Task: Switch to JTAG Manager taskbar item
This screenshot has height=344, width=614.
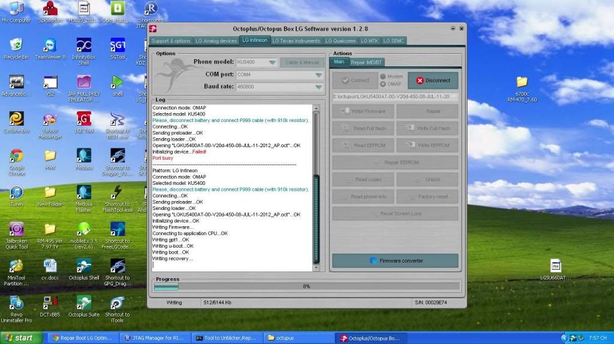Action: click(x=155, y=338)
